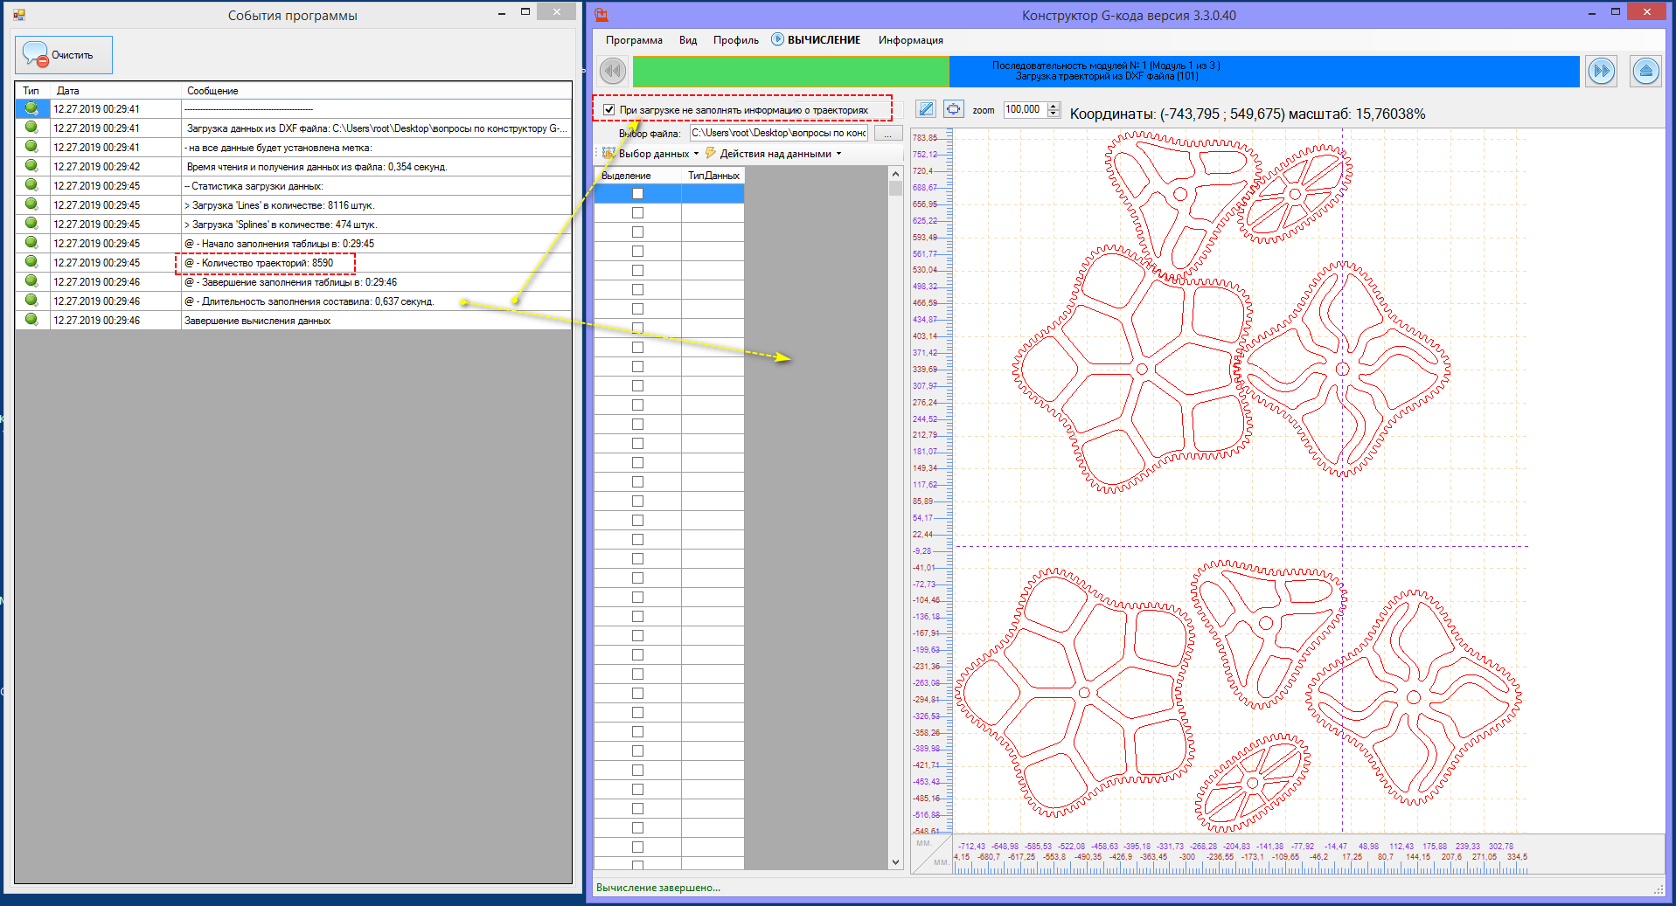Image resolution: width=1676 pixels, height=906 pixels.
Task: Open the Профиль menu
Action: [735, 40]
